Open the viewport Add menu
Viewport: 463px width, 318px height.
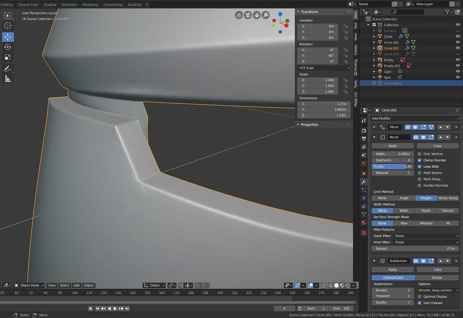pyautogui.click(x=76, y=285)
